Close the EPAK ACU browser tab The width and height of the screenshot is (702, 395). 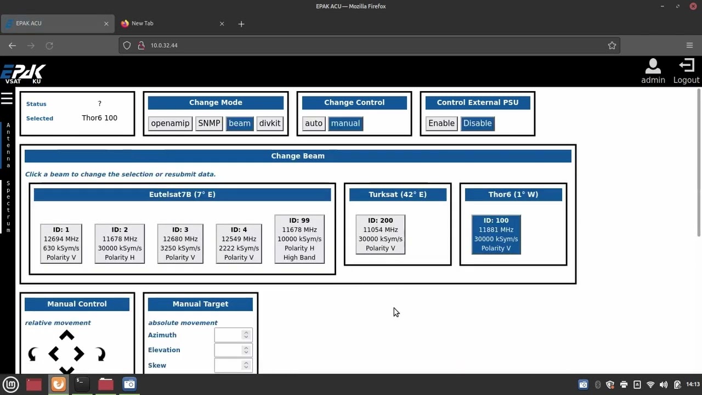tap(106, 24)
